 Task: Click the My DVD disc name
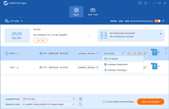pos(37,29)
